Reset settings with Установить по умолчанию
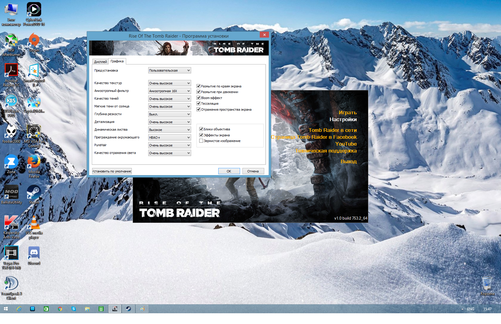 click(112, 171)
